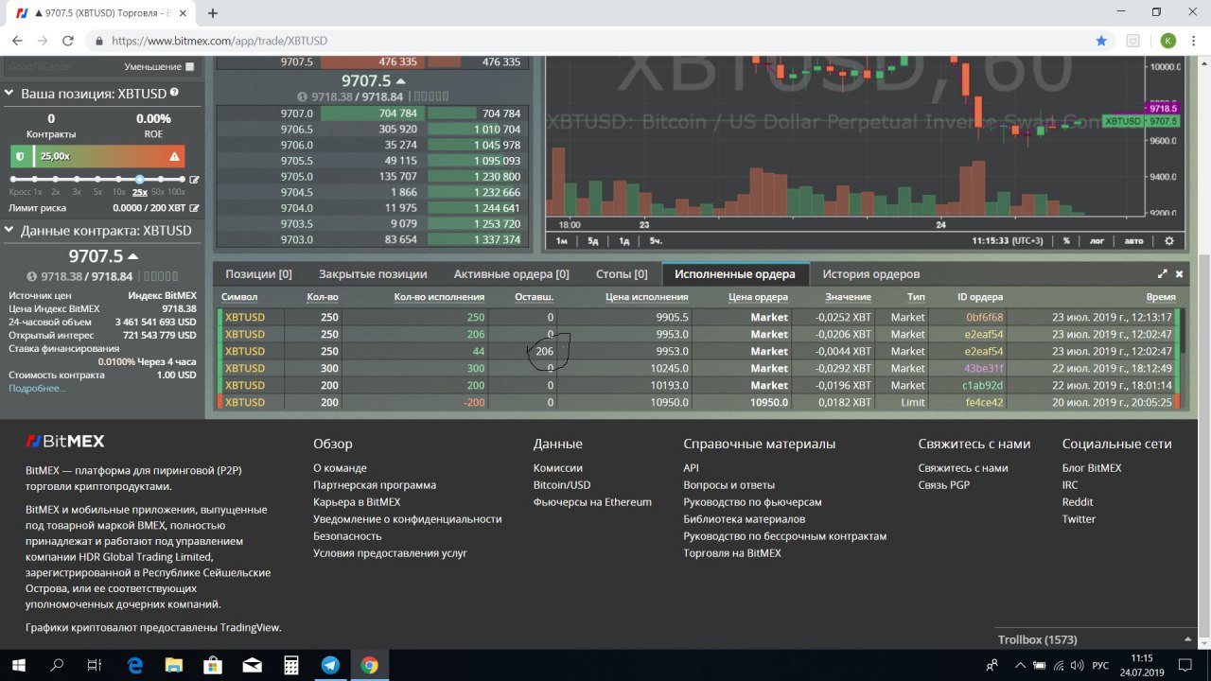Go back in browser history
This screenshot has width=1211, height=681.
click(x=17, y=41)
